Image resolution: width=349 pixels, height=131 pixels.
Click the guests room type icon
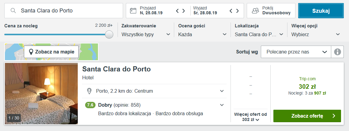tap(256, 11)
